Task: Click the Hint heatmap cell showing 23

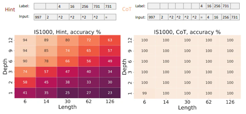Action: coord(110,93)
